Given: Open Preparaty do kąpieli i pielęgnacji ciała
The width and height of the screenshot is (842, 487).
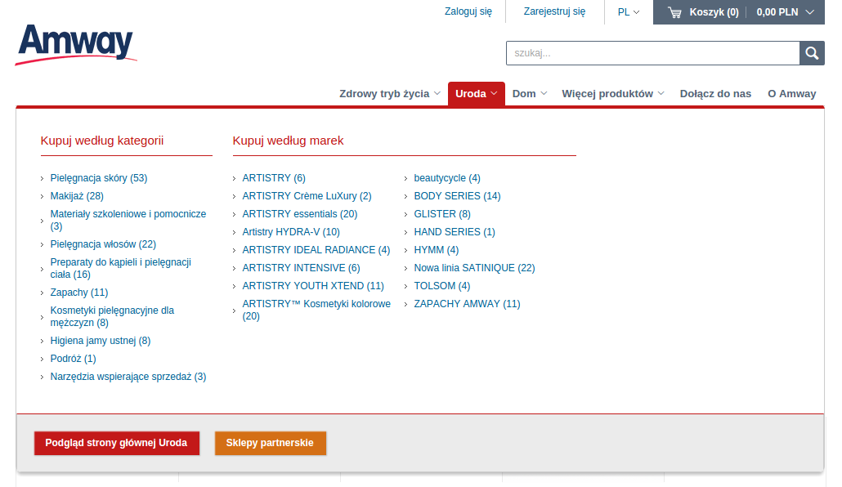Looking at the screenshot, I should click(x=121, y=269).
